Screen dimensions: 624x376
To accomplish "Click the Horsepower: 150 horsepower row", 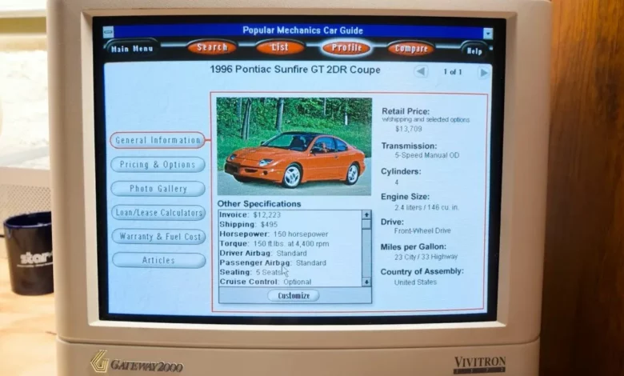I will click(290, 234).
